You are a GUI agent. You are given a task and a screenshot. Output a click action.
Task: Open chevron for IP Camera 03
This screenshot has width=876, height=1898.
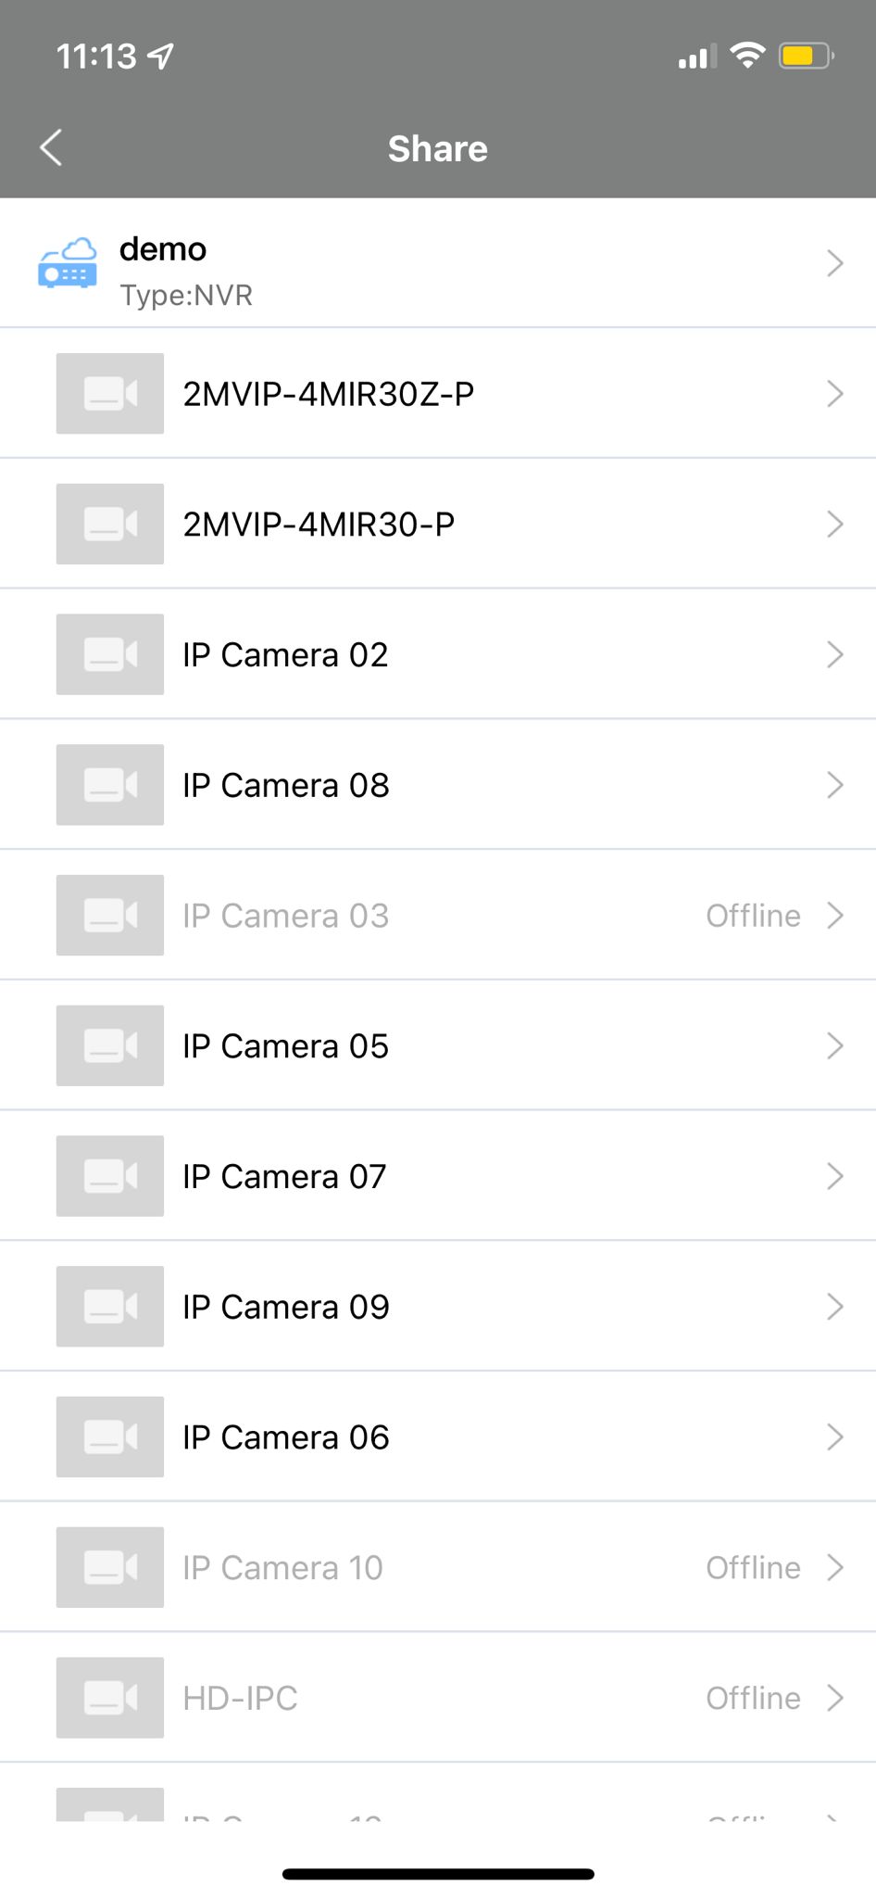pos(834,916)
